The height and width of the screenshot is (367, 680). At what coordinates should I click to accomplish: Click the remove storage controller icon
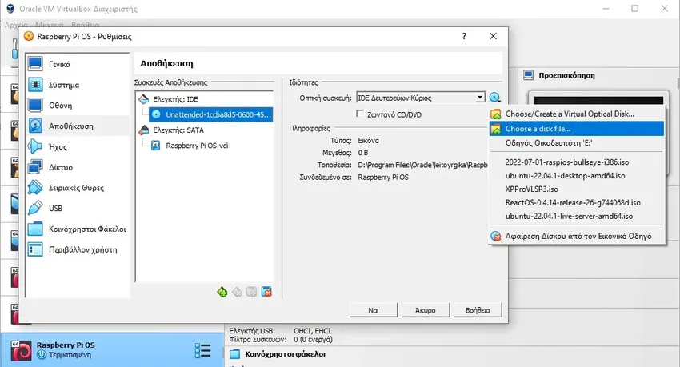coord(238,292)
